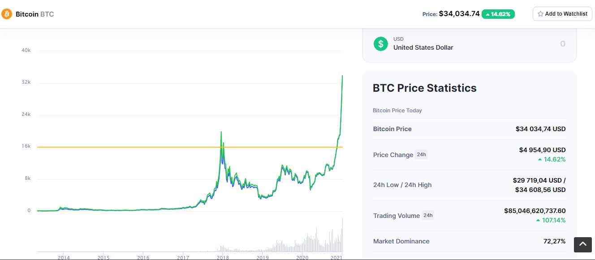The height and width of the screenshot is (260, 595).
Task: Click the 24h badge beside Trading Volume
Action: tap(428, 216)
